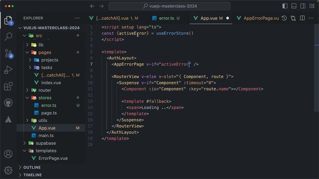Open index.vue in the pages folder

click(x=51, y=83)
